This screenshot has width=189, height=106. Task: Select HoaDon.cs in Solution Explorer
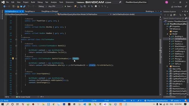click(x=179, y=44)
